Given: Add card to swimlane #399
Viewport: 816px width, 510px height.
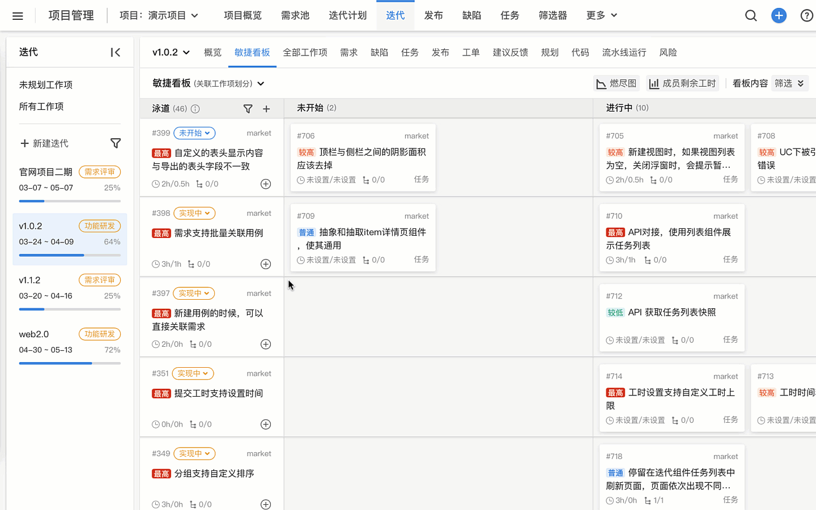Looking at the screenshot, I should [266, 184].
